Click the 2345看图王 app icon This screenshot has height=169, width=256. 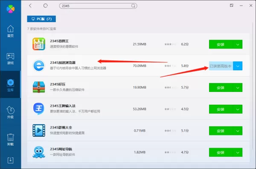(39, 44)
